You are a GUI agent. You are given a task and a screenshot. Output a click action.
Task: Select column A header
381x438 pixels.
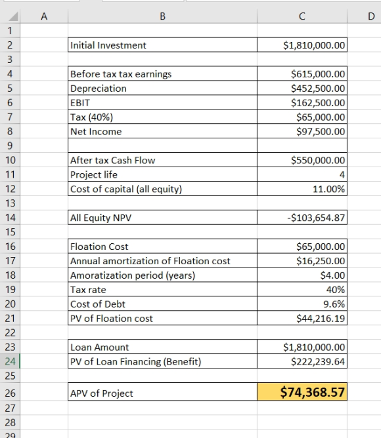coord(44,16)
